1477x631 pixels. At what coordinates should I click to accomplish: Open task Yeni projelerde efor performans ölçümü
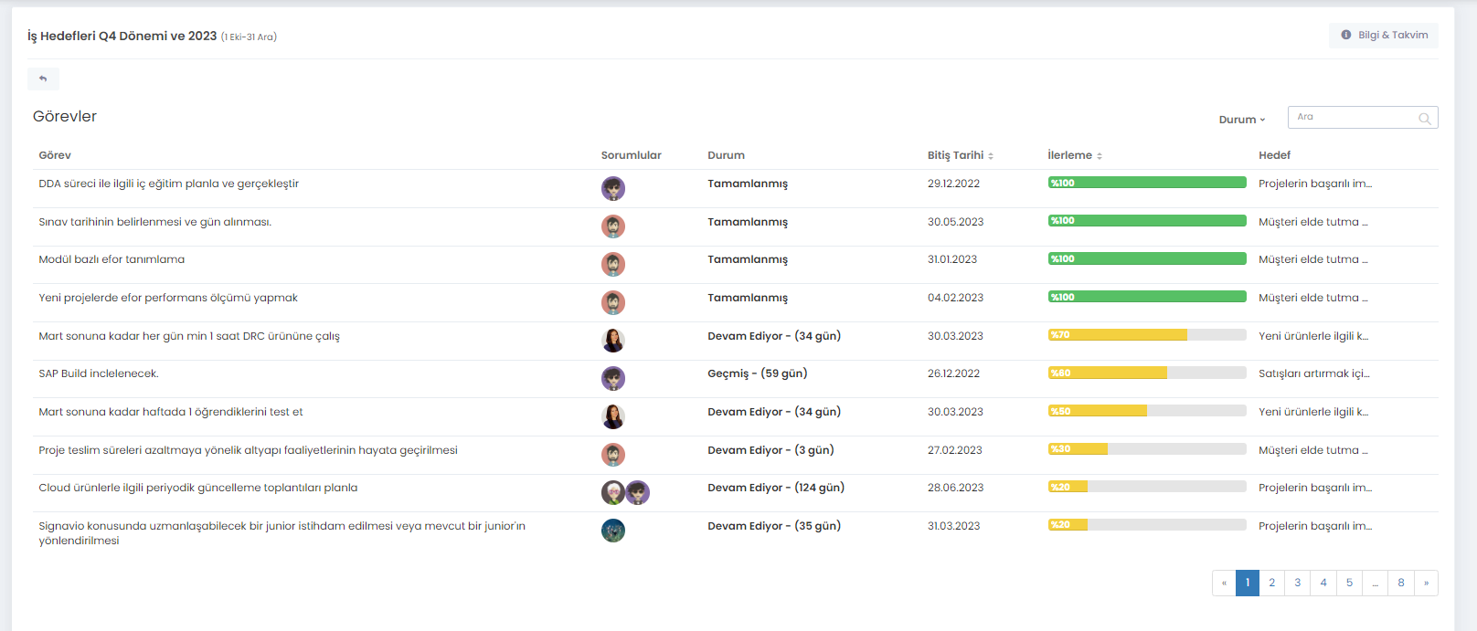[x=168, y=298]
